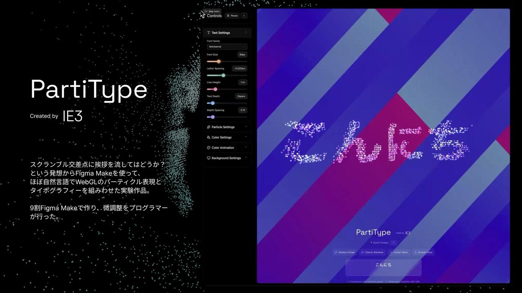
Task: Click the Skip Intro button
Action: point(212,11)
